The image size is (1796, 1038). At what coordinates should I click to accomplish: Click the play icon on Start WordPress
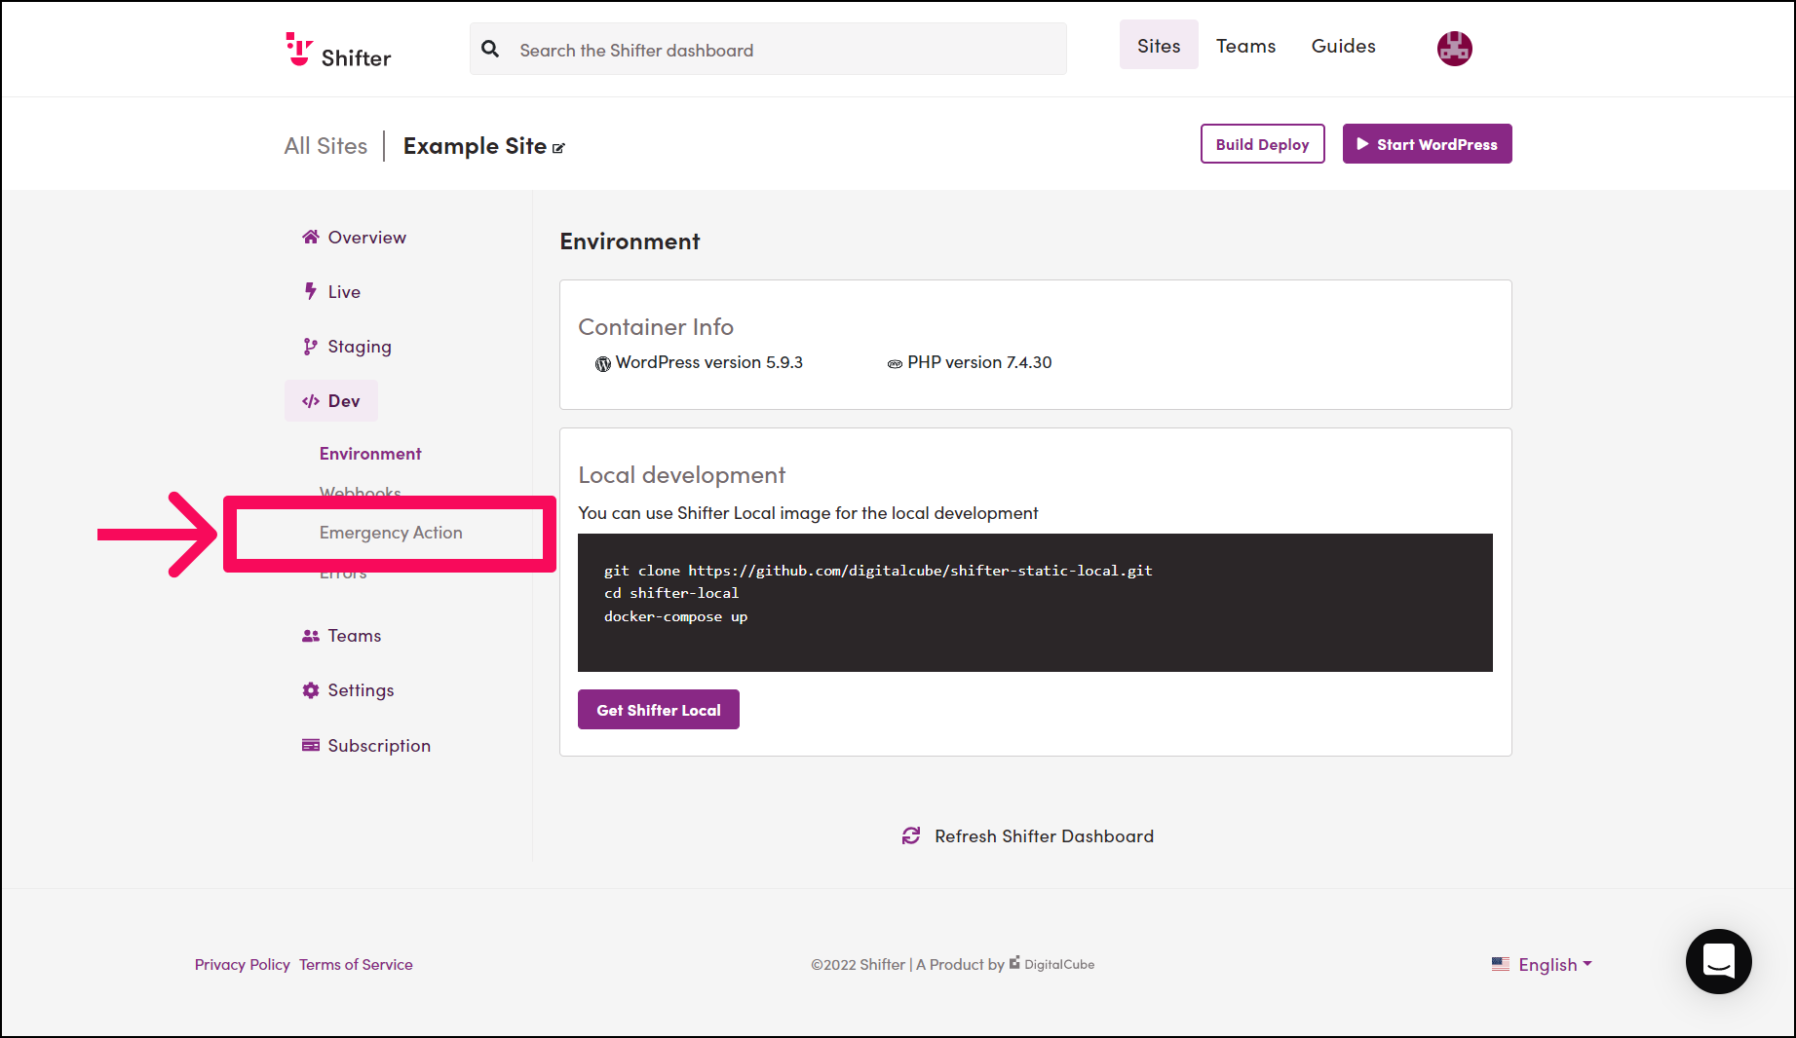pyautogui.click(x=1363, y=144)
